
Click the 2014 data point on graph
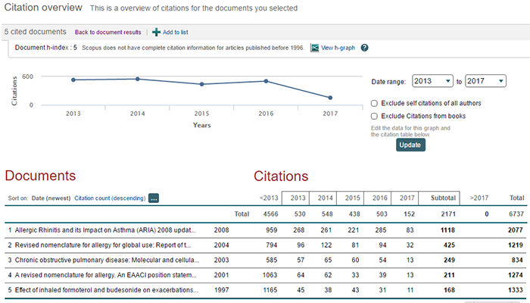click(x=137, y=79)
